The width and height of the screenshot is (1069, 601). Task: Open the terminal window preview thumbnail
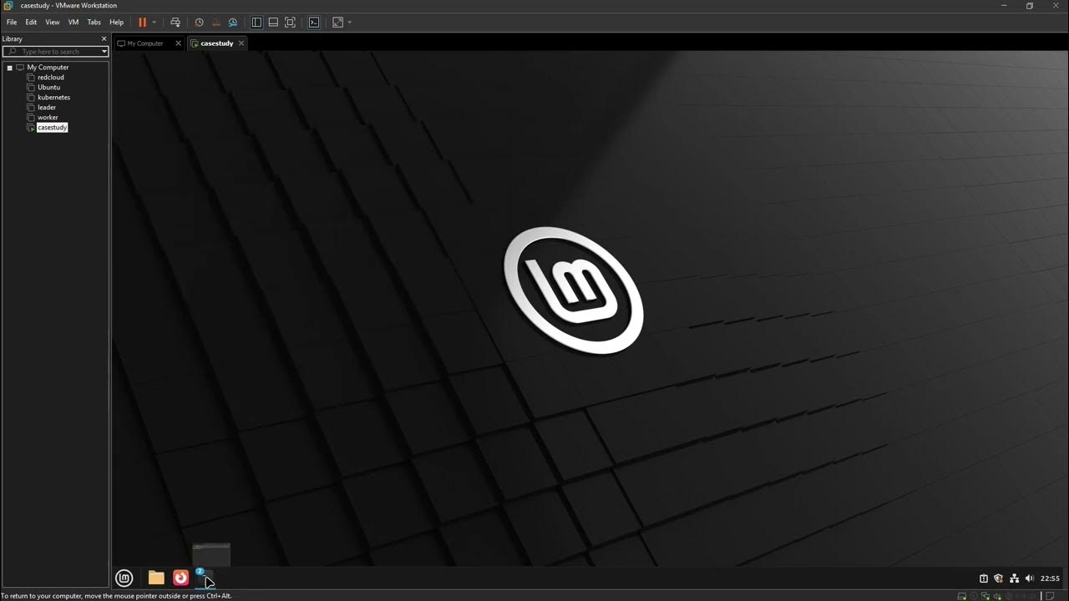point(211,554)
